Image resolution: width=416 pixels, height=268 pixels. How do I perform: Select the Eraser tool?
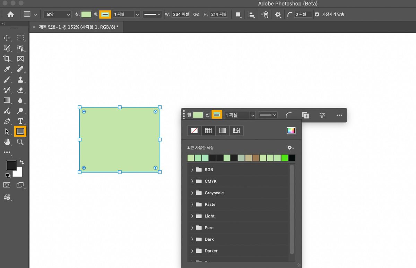[20, 90]
